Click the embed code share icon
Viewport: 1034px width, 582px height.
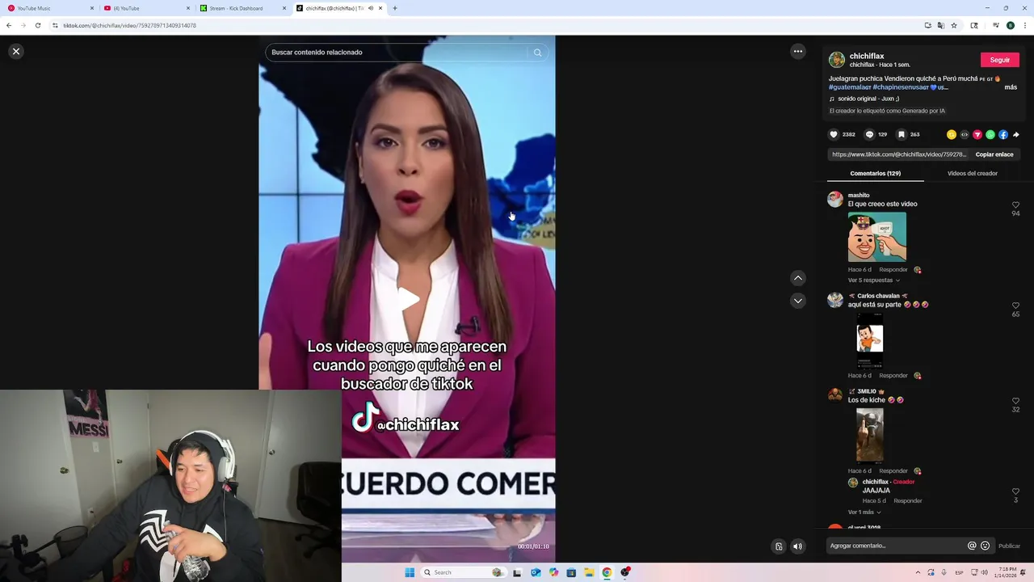tap(965, 135)
